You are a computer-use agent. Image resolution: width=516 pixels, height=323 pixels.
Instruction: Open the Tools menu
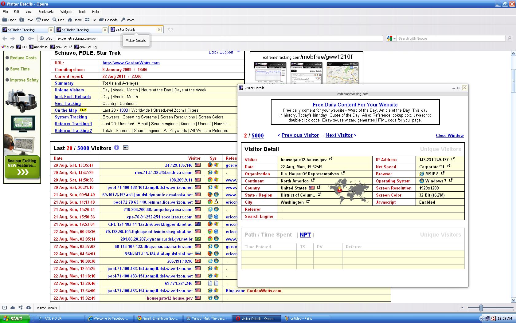pos(82,12)
